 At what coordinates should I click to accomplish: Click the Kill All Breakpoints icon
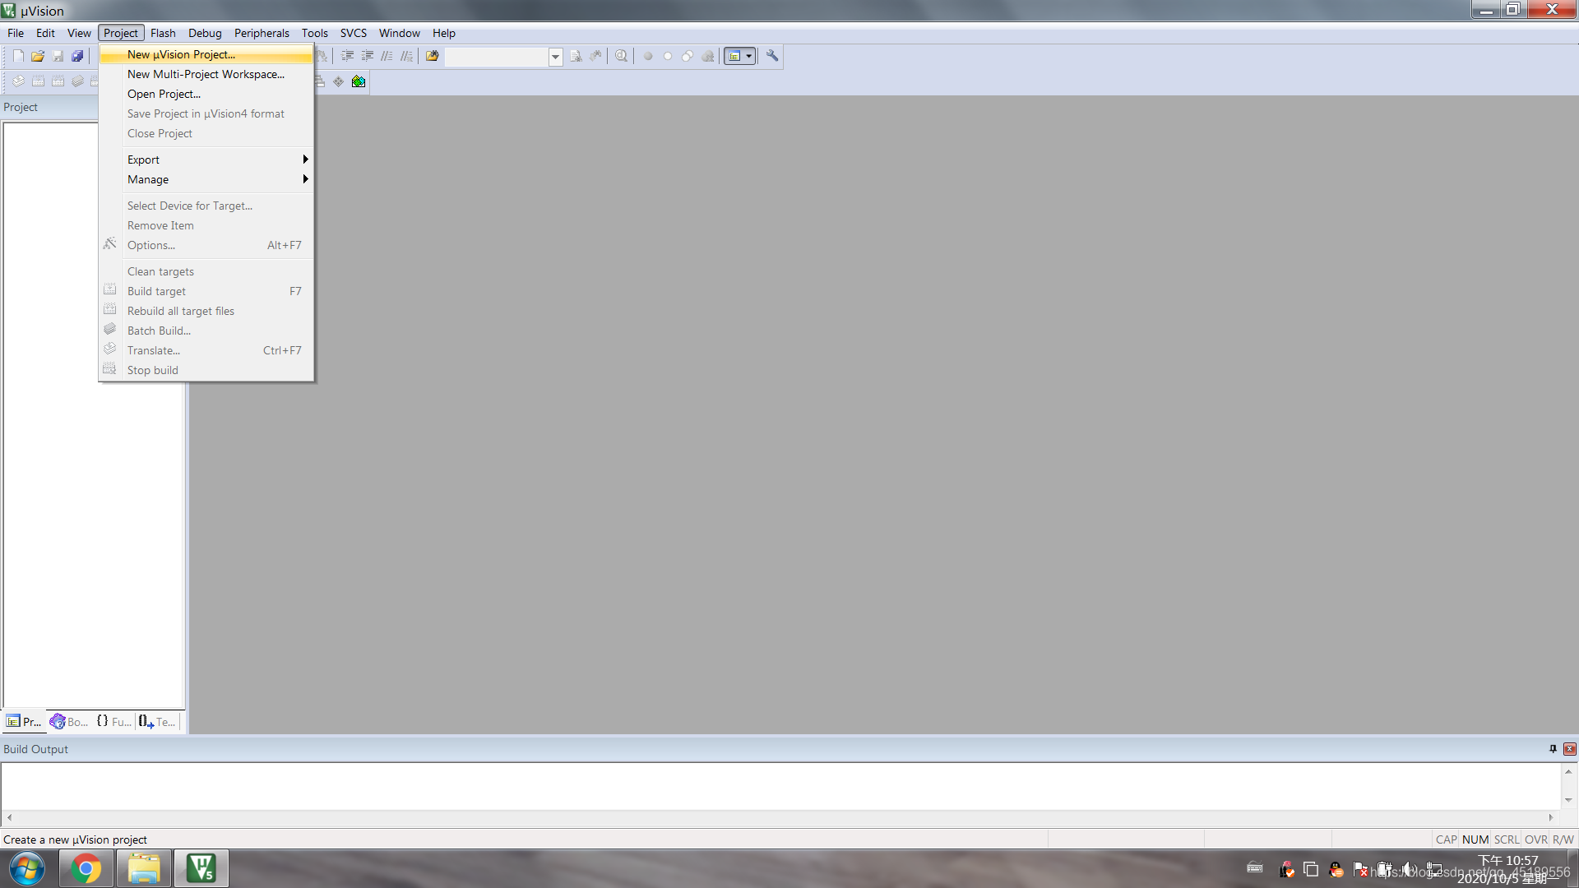(x=707, y=56)
